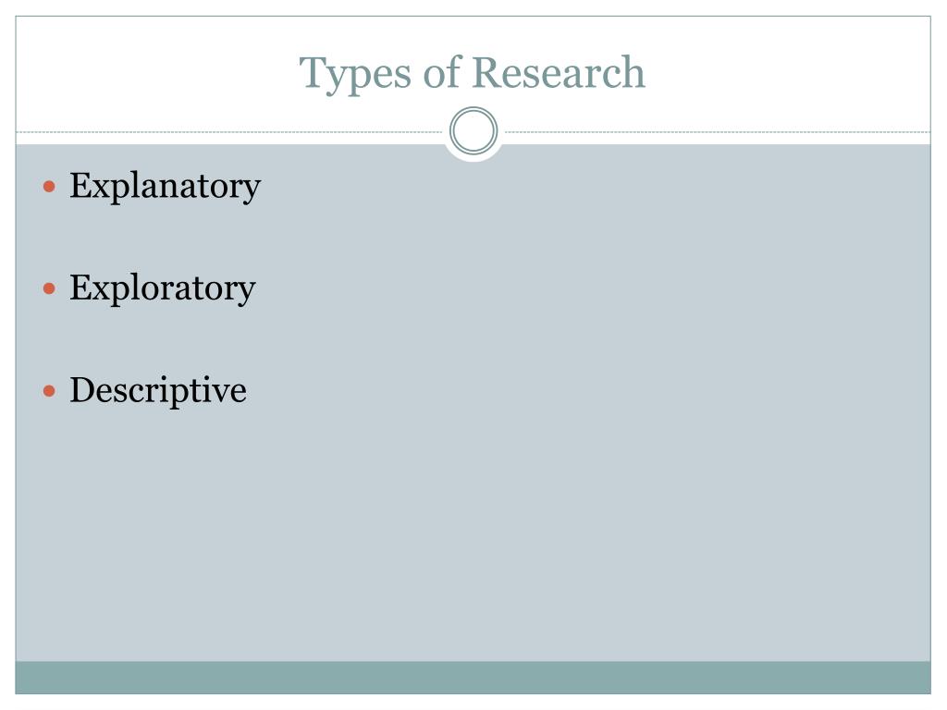This screenshot has width=947, height=710.
Task: Click the capital "D" in Descriptive
Action: (83, 390)
